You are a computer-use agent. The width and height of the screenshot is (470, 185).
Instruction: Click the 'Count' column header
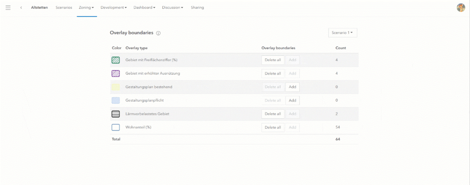[341, 48]
